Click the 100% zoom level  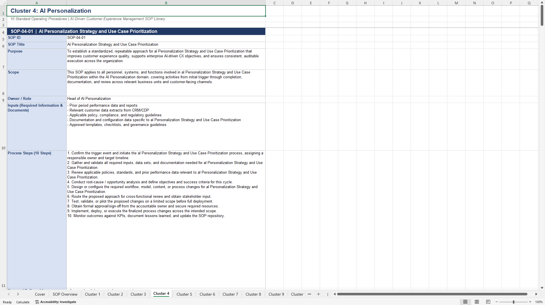tap(539, 302)
